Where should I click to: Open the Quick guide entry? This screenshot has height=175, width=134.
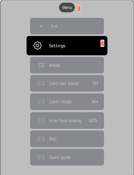click(67, 157)
